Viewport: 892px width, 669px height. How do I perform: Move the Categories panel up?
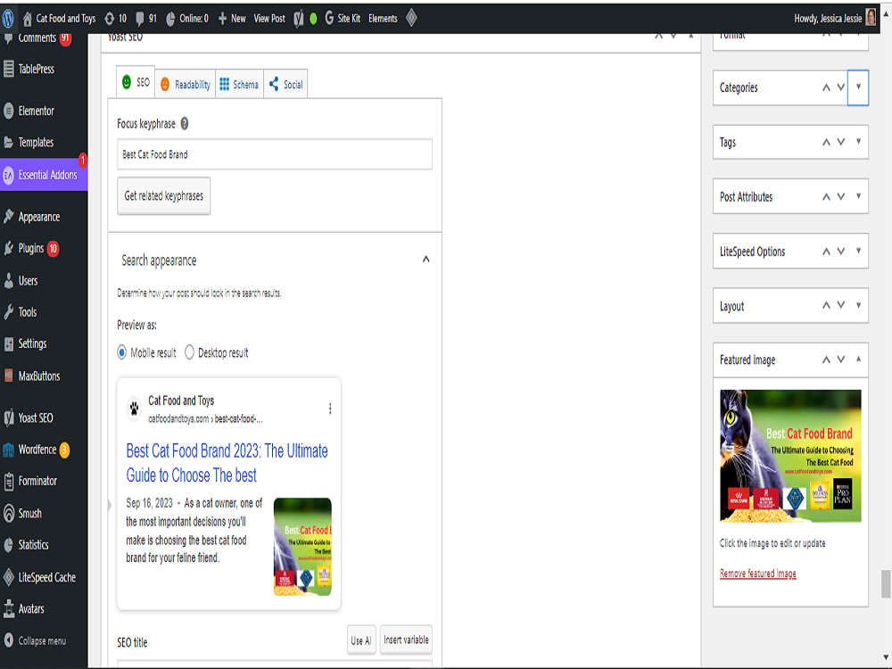point(826,87)
